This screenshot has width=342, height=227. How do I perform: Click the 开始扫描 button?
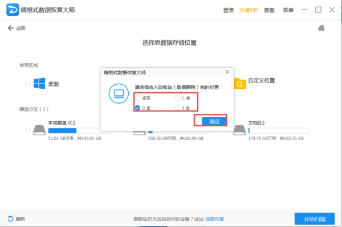pos(315,218)
